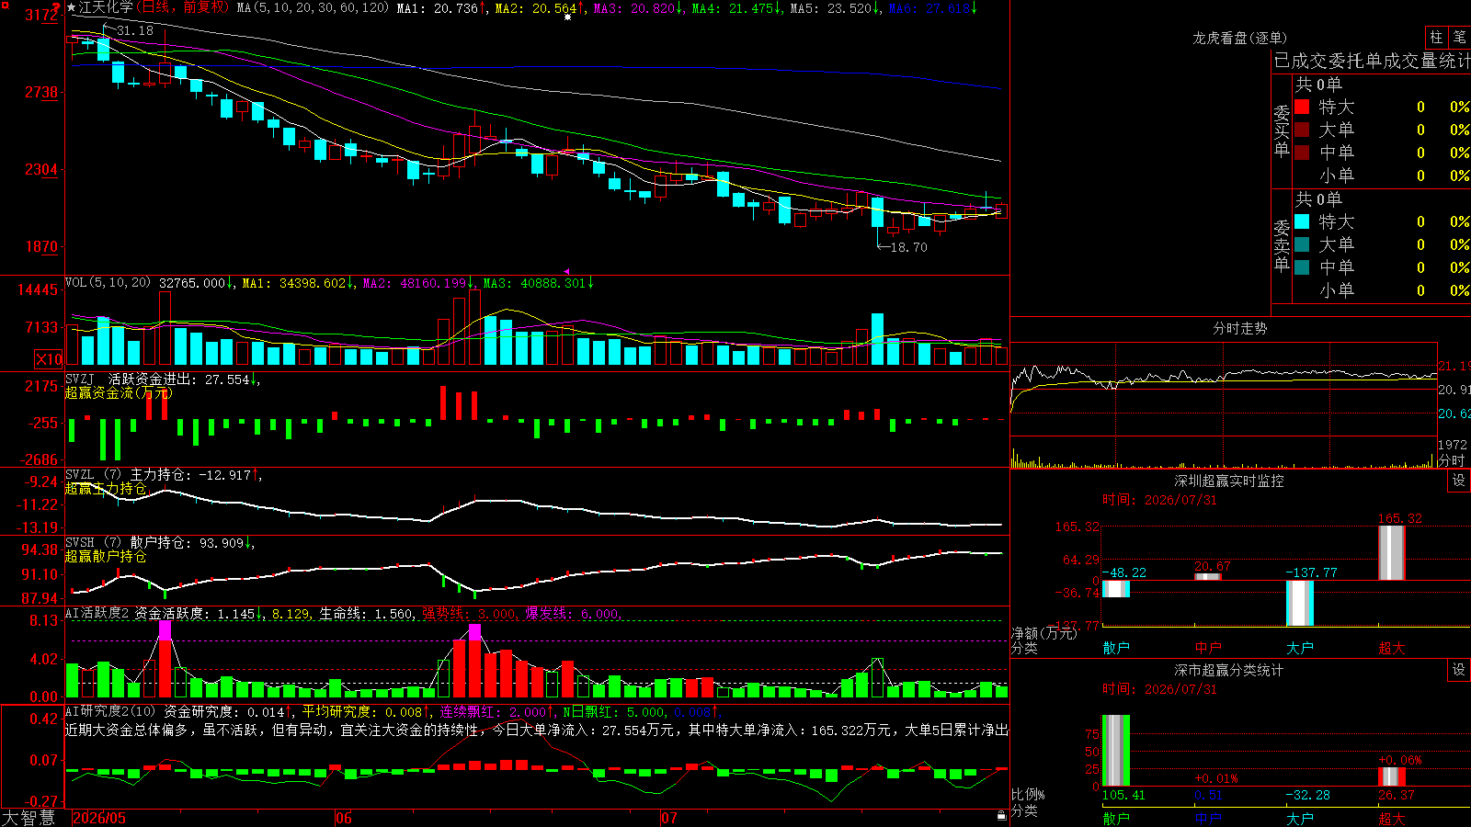1471x827 pixels.
Task: Click the 散户 105.41 bar in 深市超赢分类统计
Action: [1116, 751]
